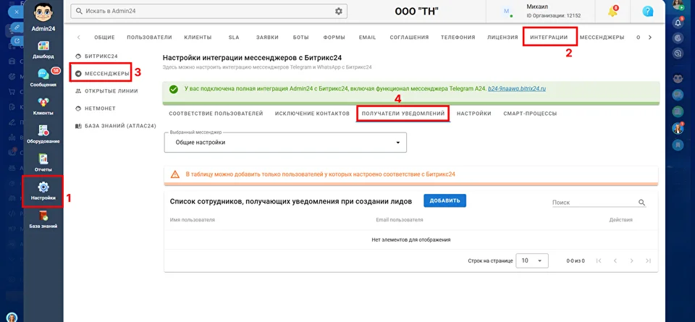The image size is (695, 322).
Task: Focus the Искать в Admin24 search field
Action: (208, 11)
